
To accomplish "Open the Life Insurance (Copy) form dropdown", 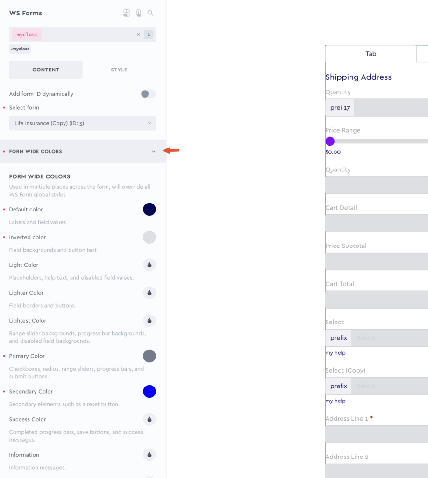I will click(x=82, y=123).
